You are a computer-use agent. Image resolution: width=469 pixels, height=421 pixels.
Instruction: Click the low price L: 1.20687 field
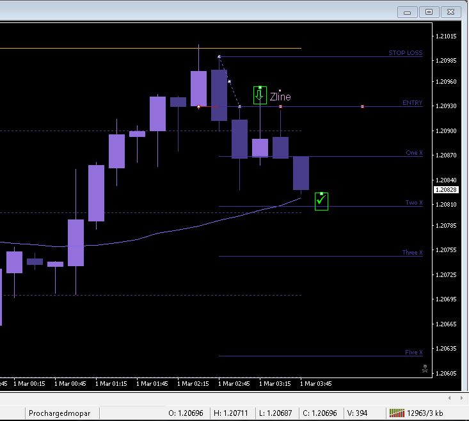pyautogui.click(x=276, y=413)
